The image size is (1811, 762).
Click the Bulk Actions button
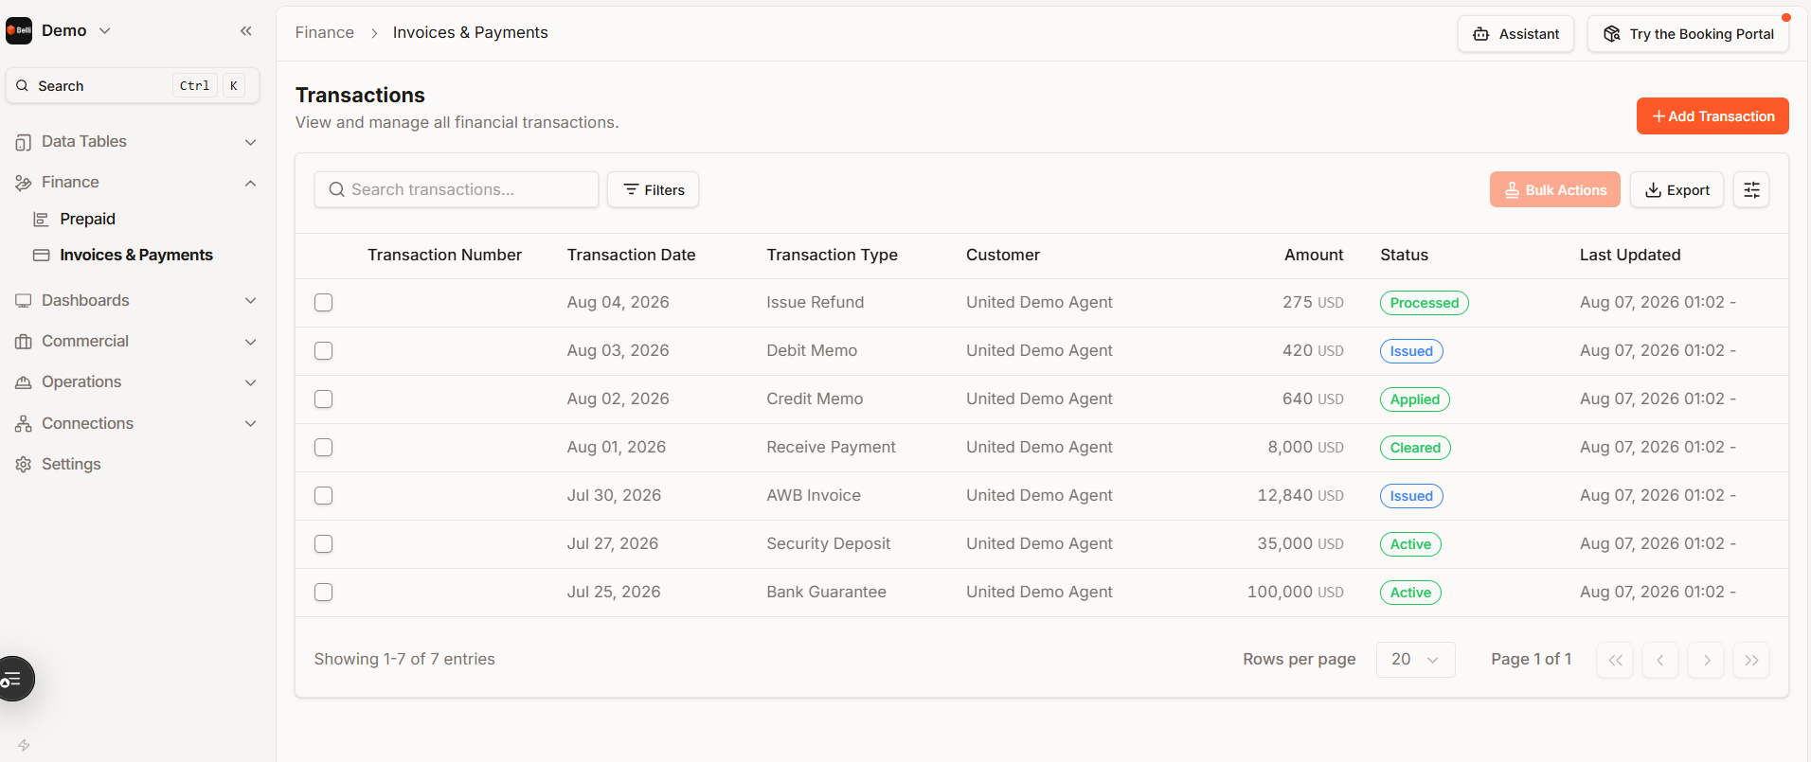pos(1555,190)
